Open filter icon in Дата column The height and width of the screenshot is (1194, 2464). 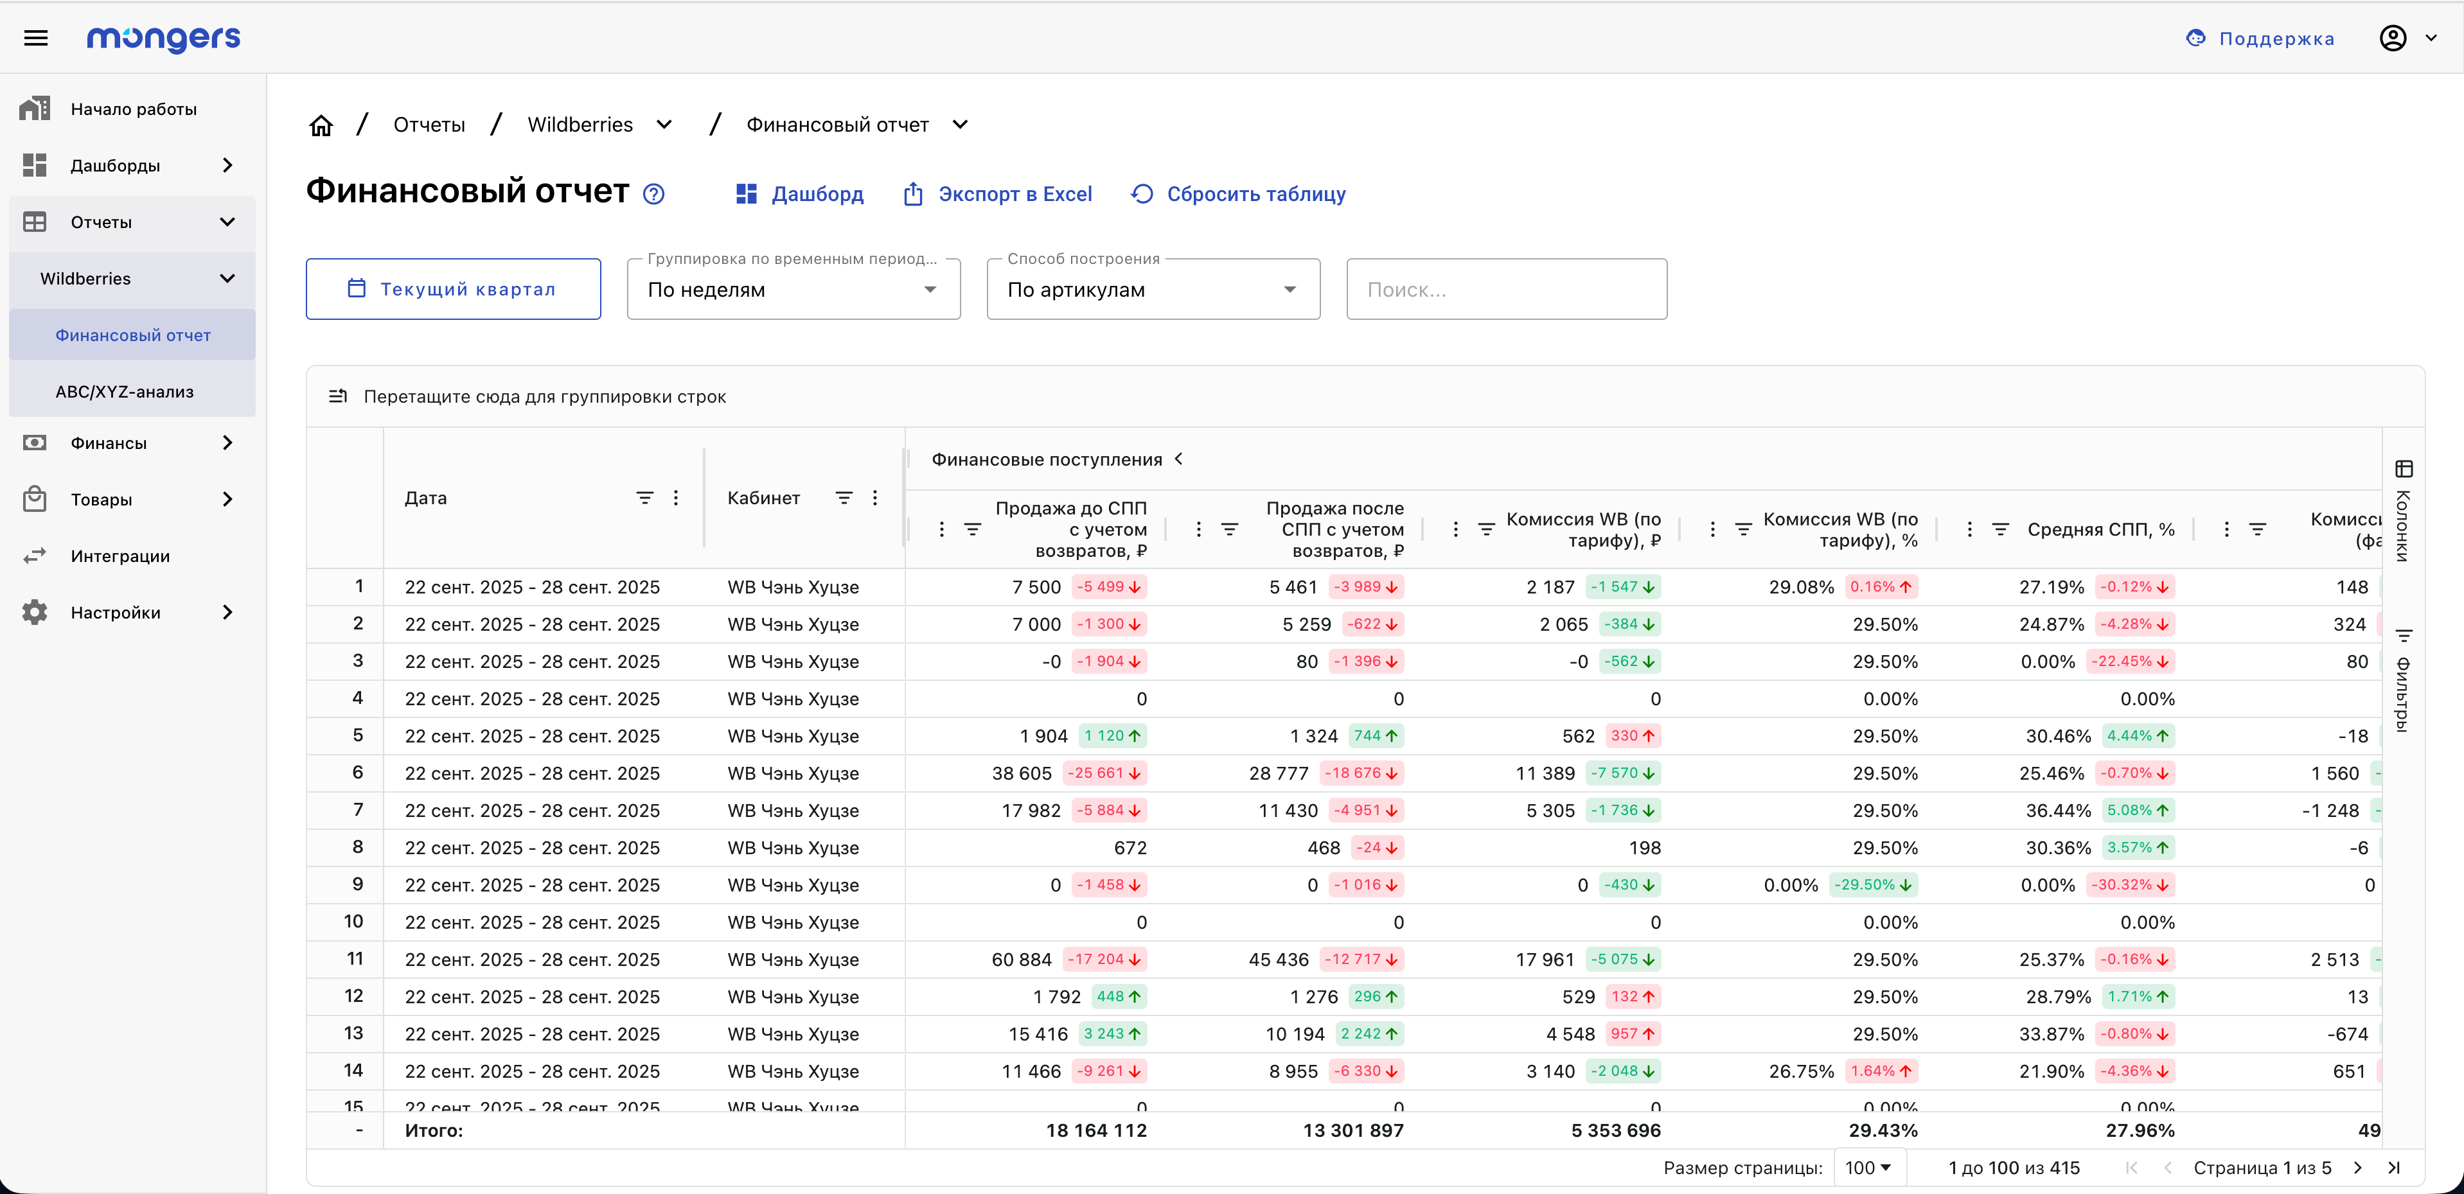(644, 498)
